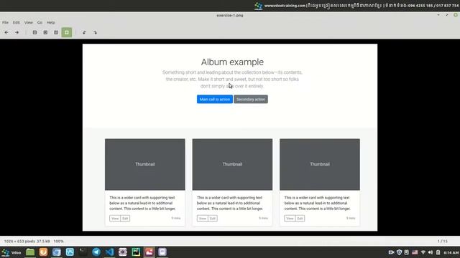
Task: Launch the orange Firefox icon in taskbar
Action: click(x=43, y=252)
